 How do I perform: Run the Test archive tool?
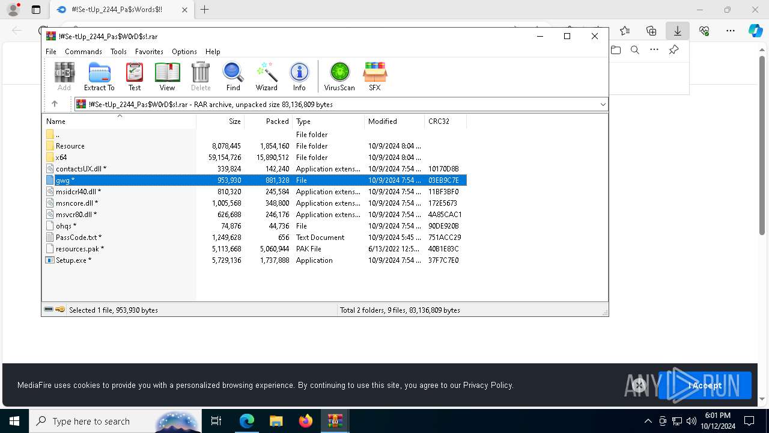click(x=135, y=76)
